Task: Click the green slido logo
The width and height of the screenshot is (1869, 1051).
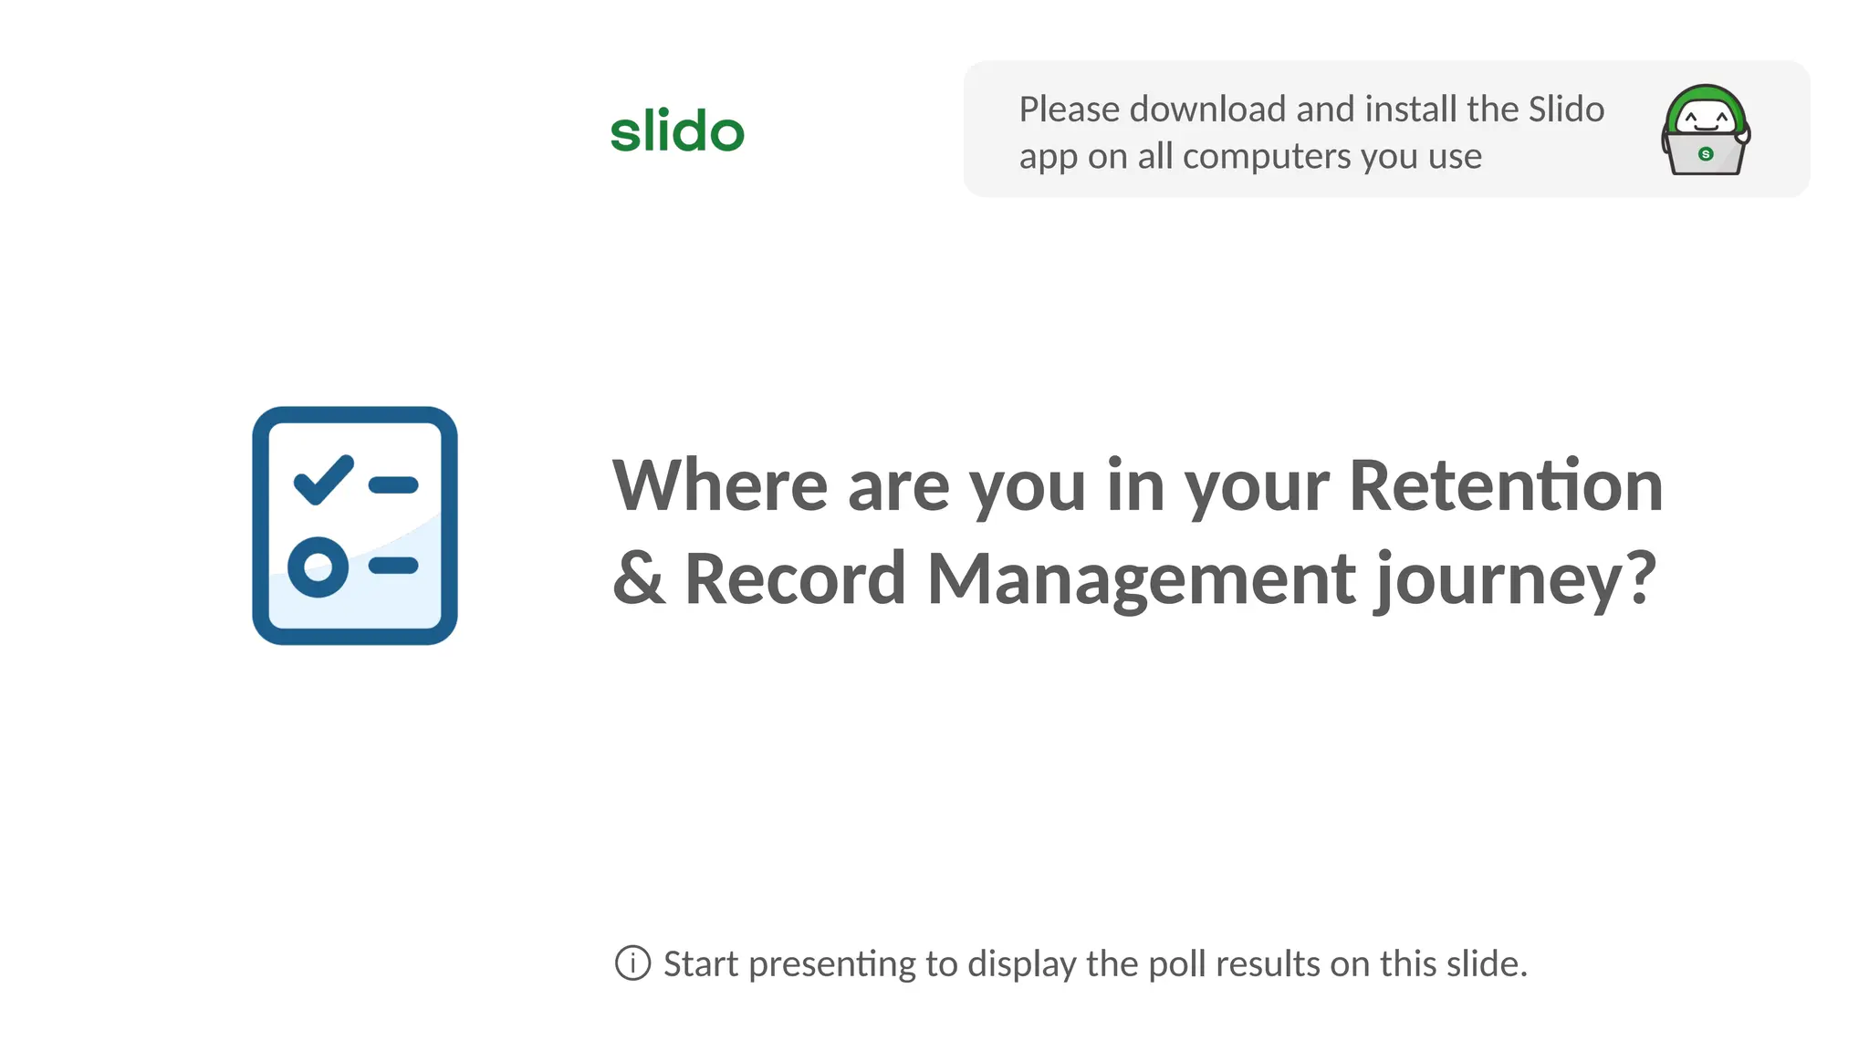Action: (677, 130)
